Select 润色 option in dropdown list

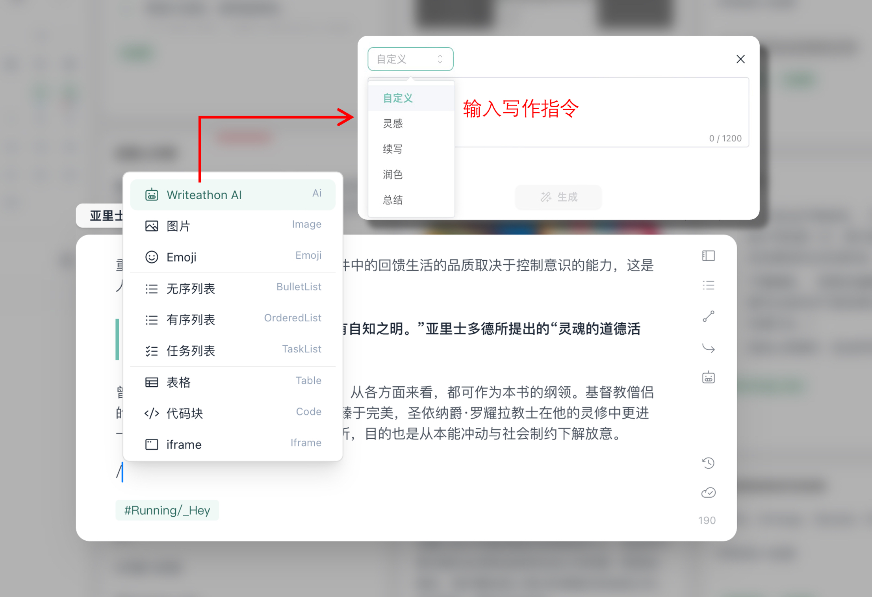tap(411, 174)
